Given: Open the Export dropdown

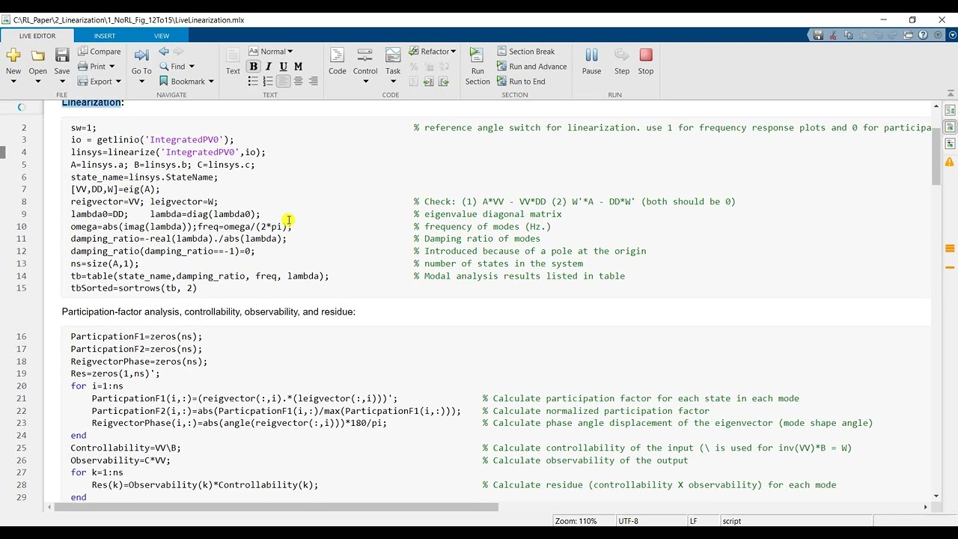Looking at the screenshot, I should click(100, 82).
